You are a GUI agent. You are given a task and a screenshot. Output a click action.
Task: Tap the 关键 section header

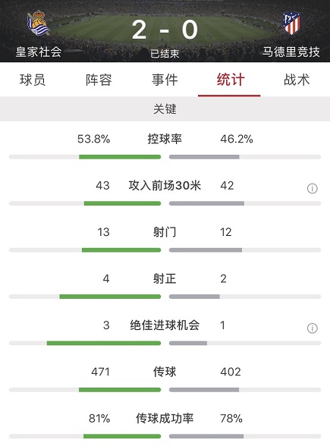[x=165, y=109]
